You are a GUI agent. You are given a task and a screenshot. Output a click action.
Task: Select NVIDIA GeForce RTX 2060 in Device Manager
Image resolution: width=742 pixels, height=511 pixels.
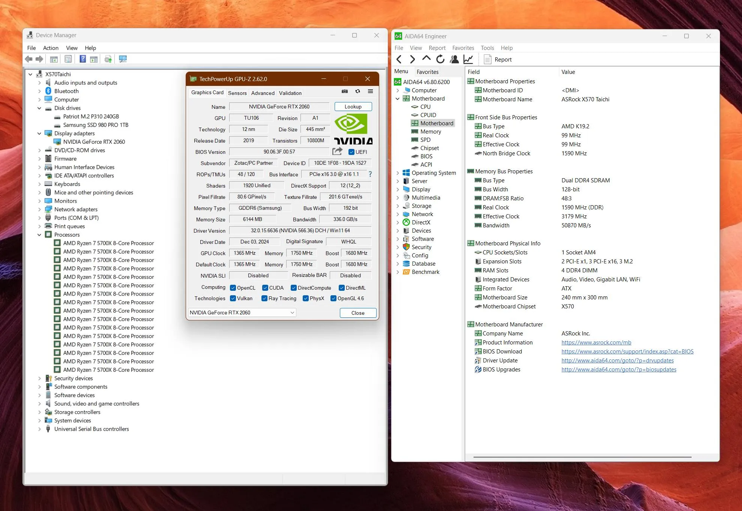coord(94,142)
